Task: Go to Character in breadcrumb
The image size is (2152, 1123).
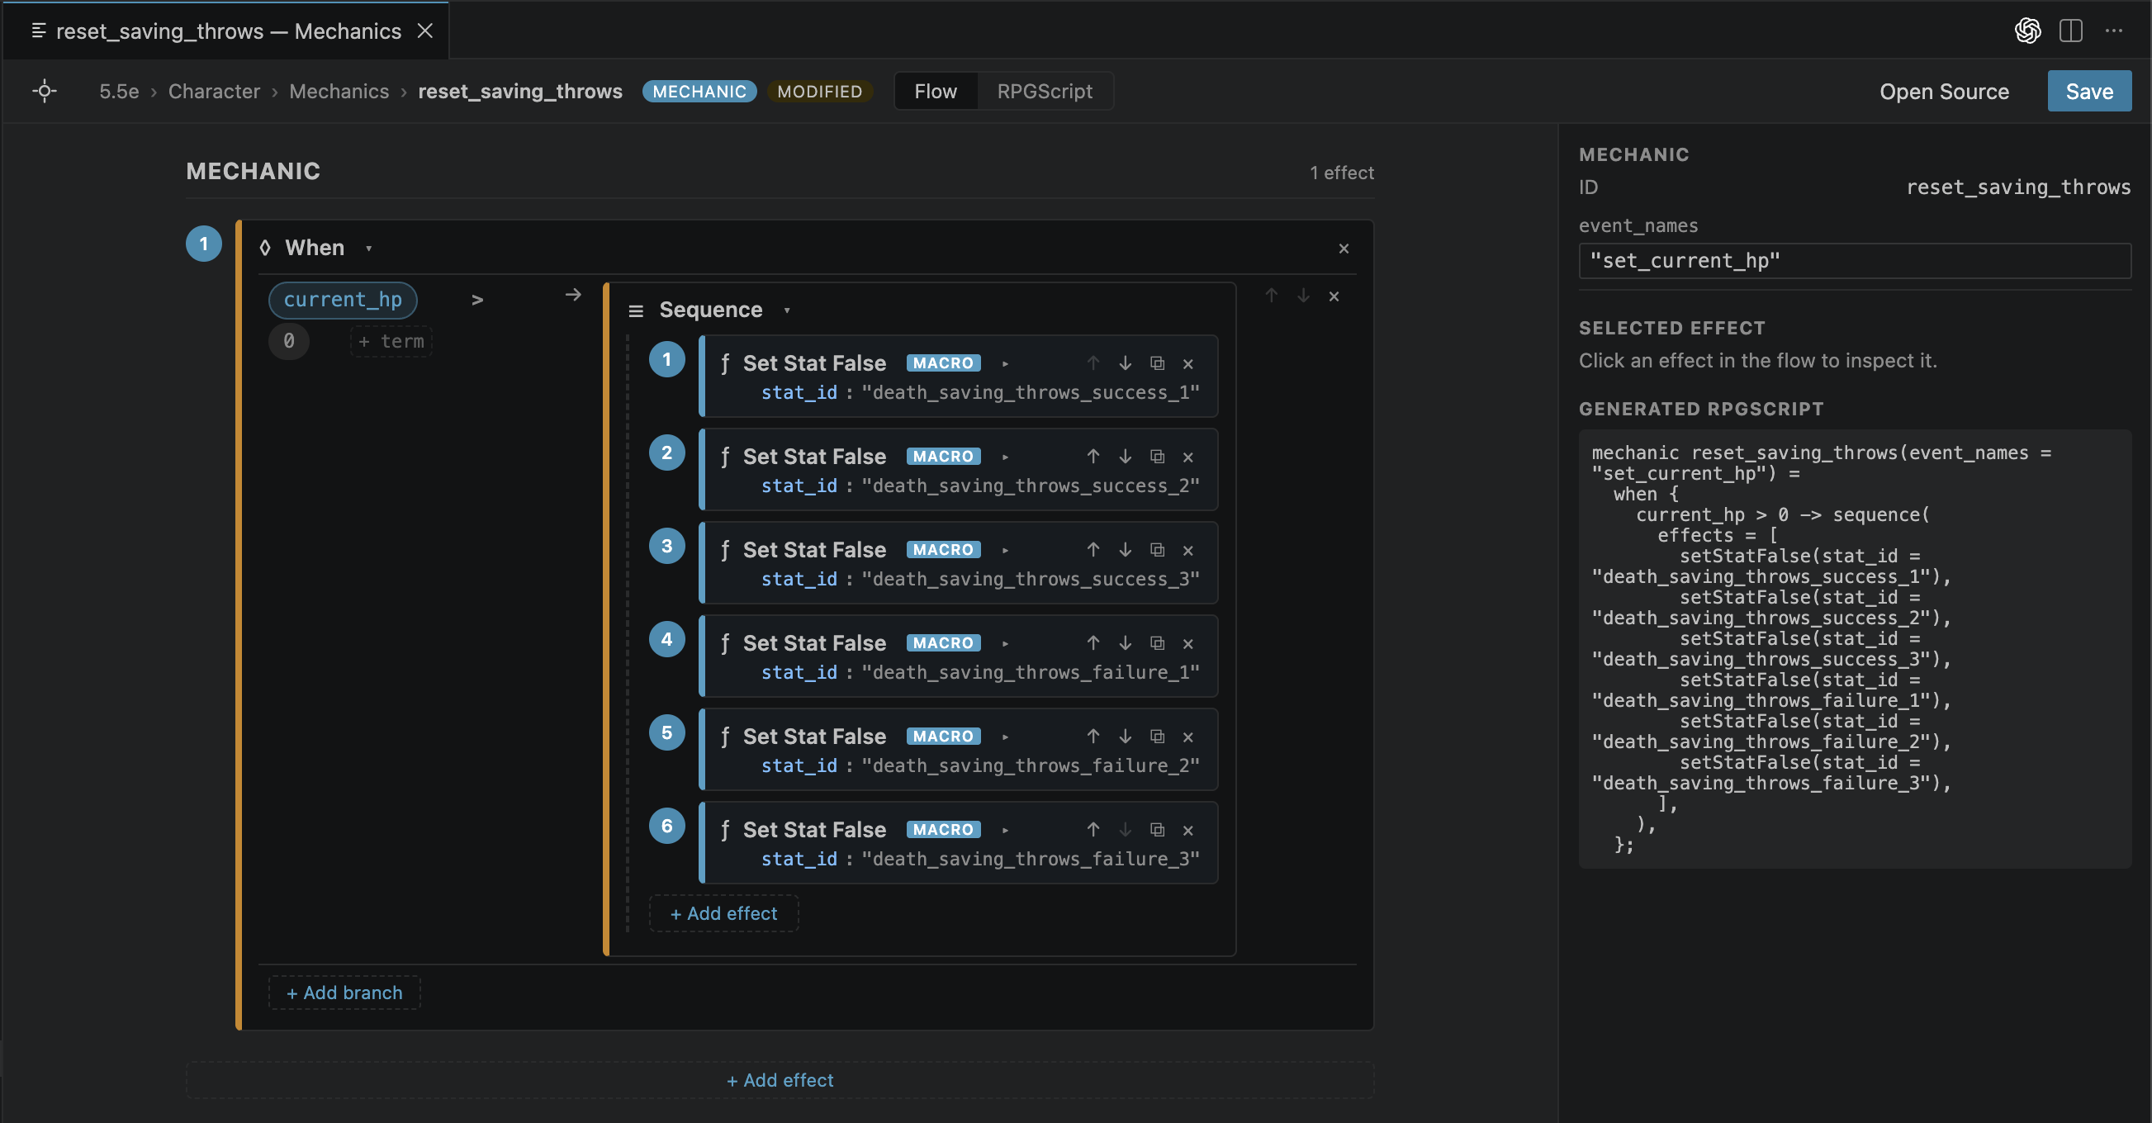Action: click(214, 91)
